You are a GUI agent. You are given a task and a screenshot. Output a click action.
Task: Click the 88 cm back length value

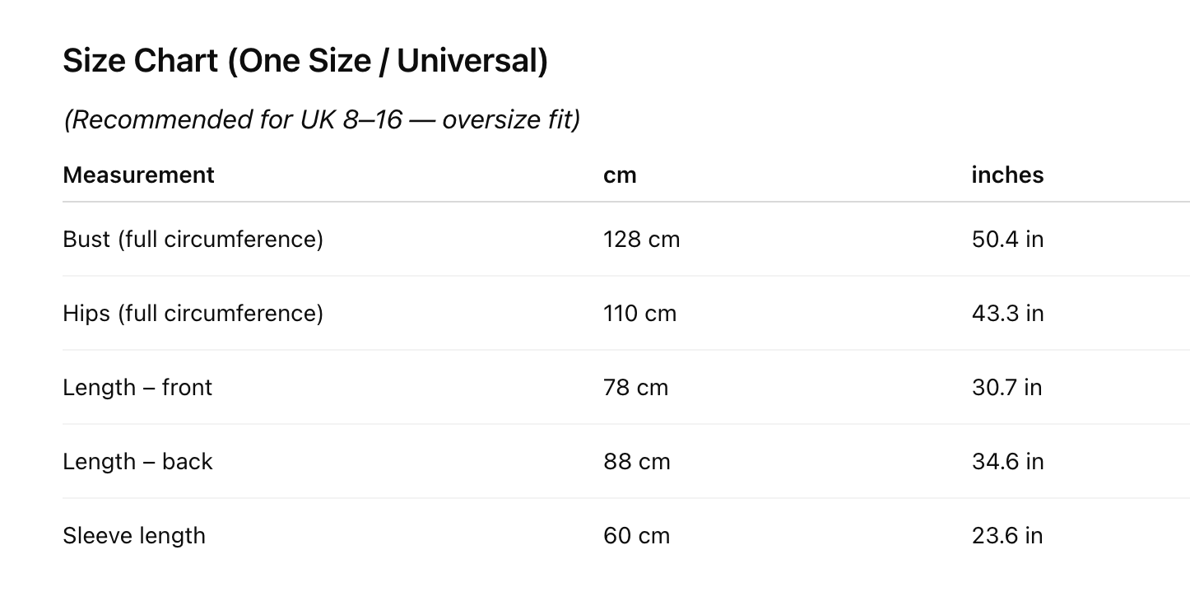(x=636, y=462)
